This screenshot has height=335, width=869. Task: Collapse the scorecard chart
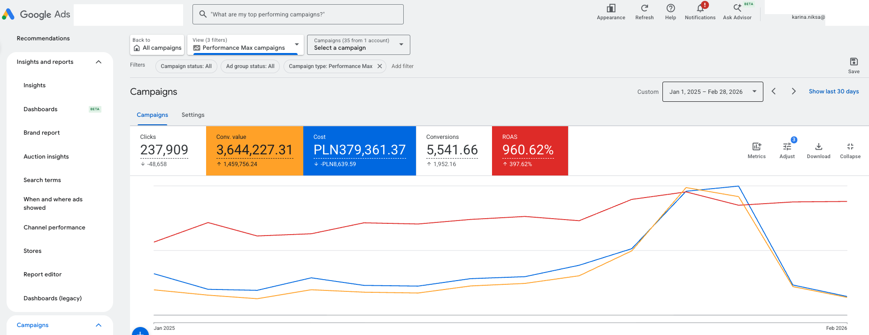[850, 147]
